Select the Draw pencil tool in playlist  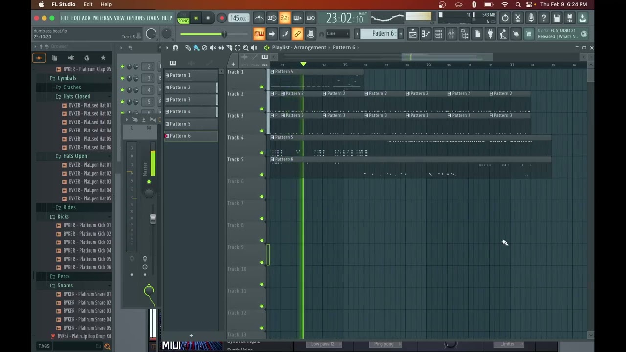188,48
